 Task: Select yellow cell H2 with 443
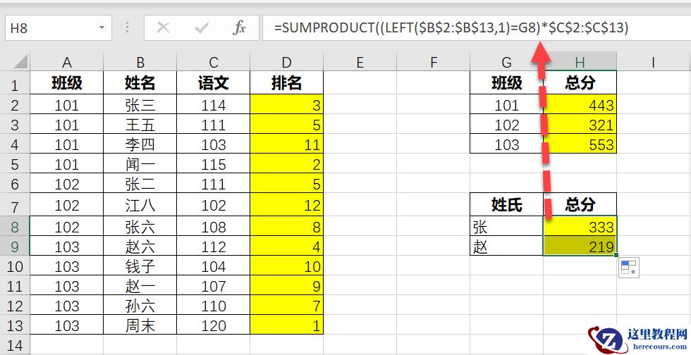coord(580,106)
